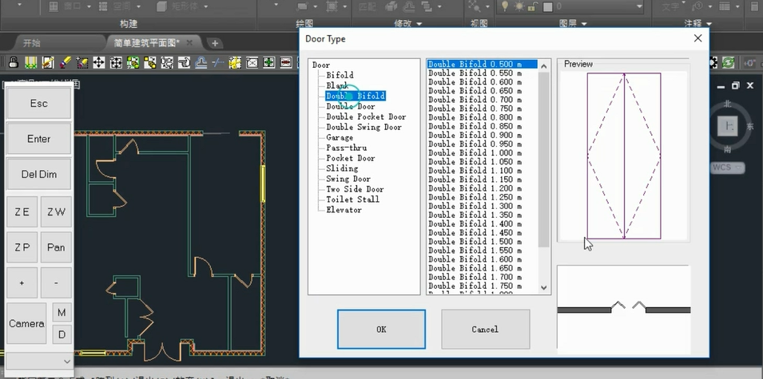The height and width of the screenshot is (379, 763).
Task: Click the 视图 ribbon panel label
Action: pos(479,23)
